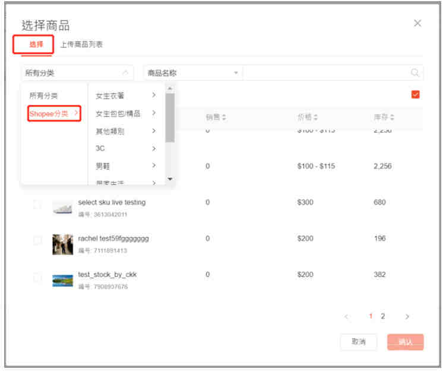Click the magnifier search icon
The image size is (446, 372).
[415, 73]
